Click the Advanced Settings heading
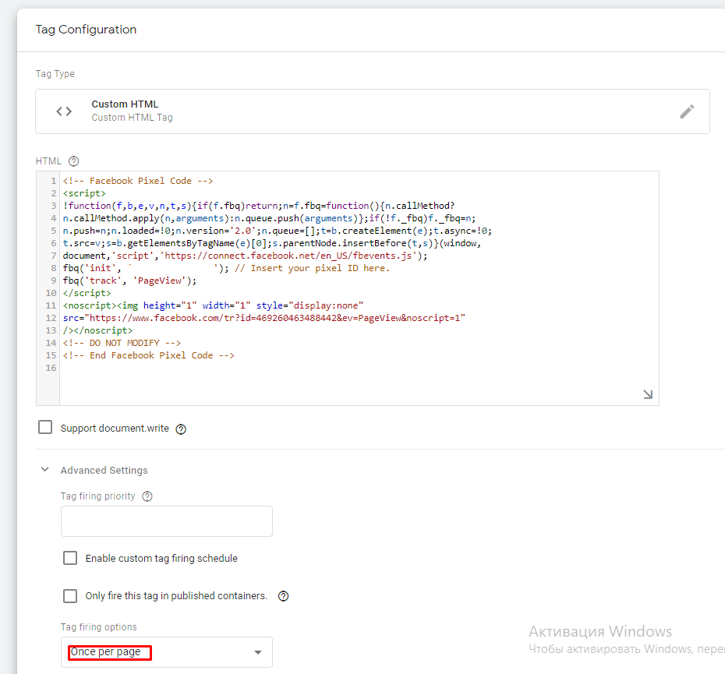The height and width of the screenshot is (674, 725). (104, 470)
